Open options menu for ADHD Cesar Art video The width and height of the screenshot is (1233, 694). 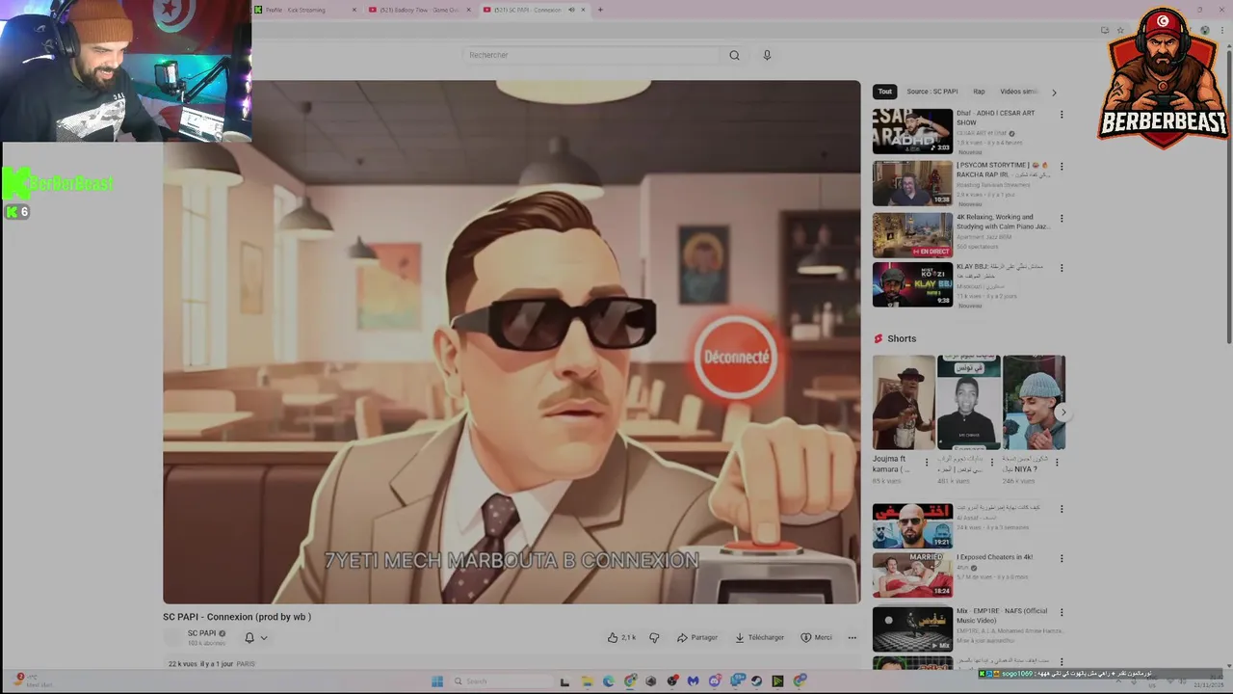(1062, 115)
